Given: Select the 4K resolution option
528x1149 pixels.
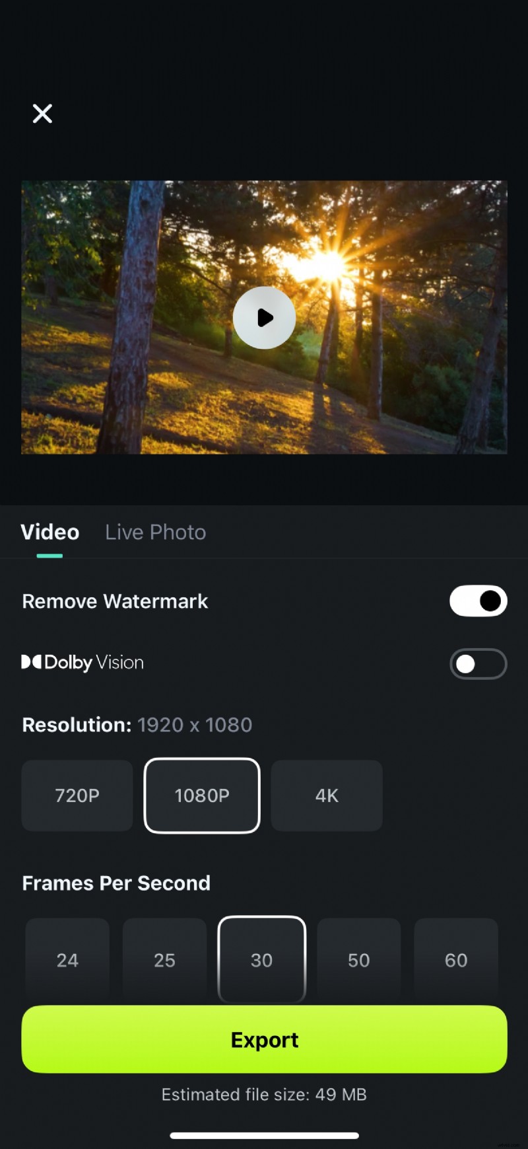Looking at the screenshot, I should click(326, 796).
